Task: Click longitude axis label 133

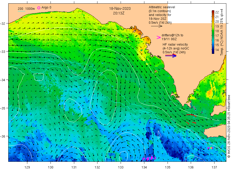Action: click(x=121, y=167)
